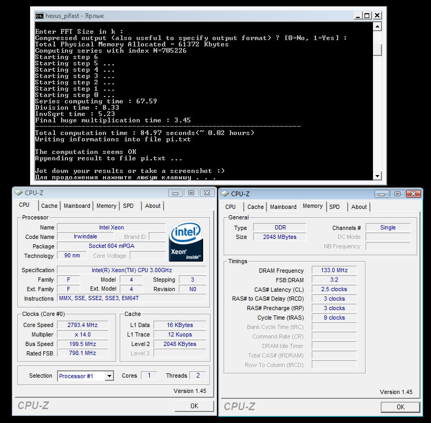431x423 pixels.
Task: Click the FSB:DRAM ratio value 3:2
Action: click(334, 280)
